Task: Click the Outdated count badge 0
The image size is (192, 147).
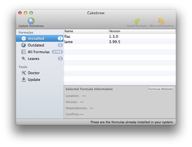Action: pos(60,45)
